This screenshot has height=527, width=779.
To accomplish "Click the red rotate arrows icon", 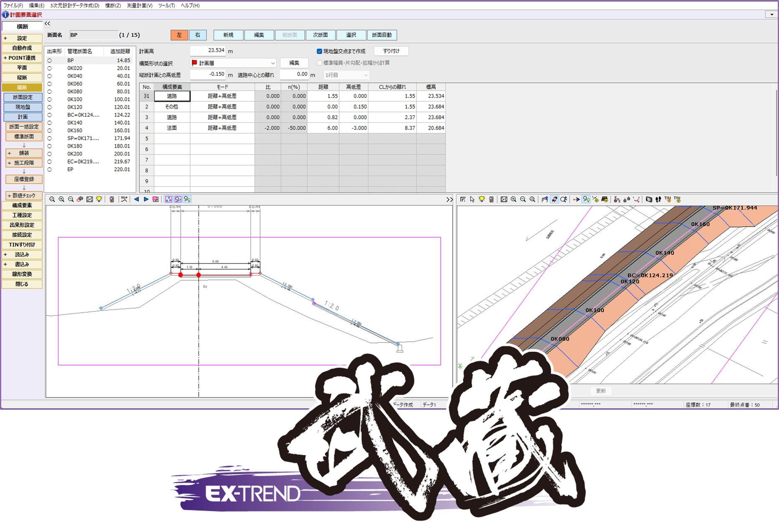I will pos(554,200).
